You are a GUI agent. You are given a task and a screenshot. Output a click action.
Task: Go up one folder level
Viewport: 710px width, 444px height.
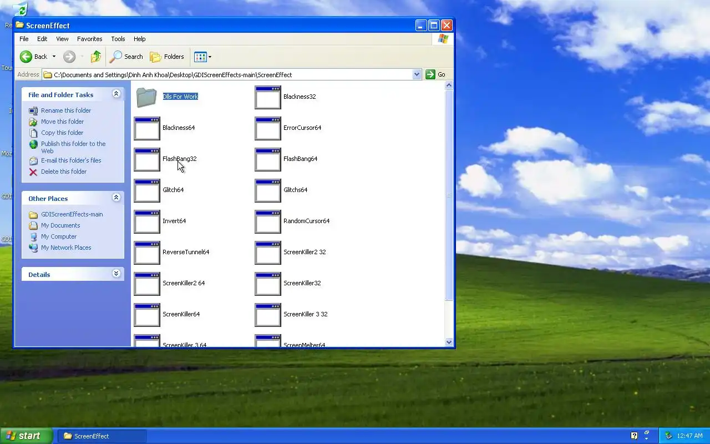pyautogui.click(x=96, y=57)
